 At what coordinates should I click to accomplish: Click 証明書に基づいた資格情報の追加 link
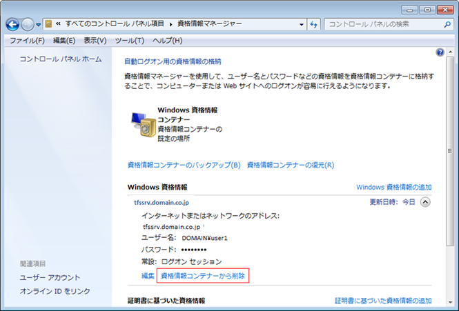tap(383, 301)
